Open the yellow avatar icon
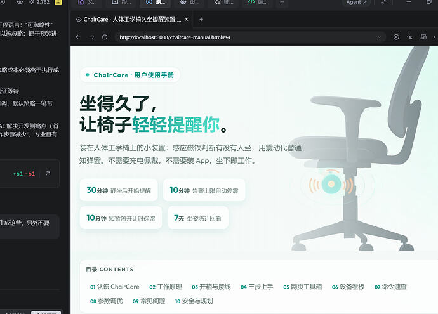 (x=58, y=3)
